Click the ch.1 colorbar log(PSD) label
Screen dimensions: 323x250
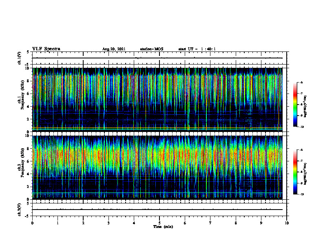pyautogui.click(x=305, y=107)
